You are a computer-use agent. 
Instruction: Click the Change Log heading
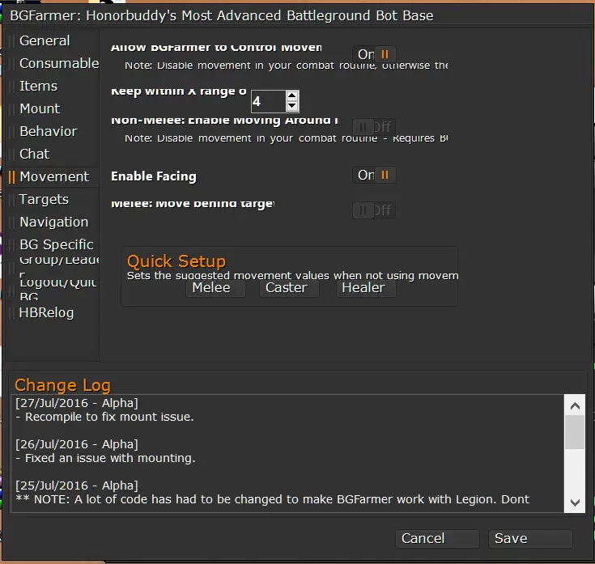[x=62, y=385]
